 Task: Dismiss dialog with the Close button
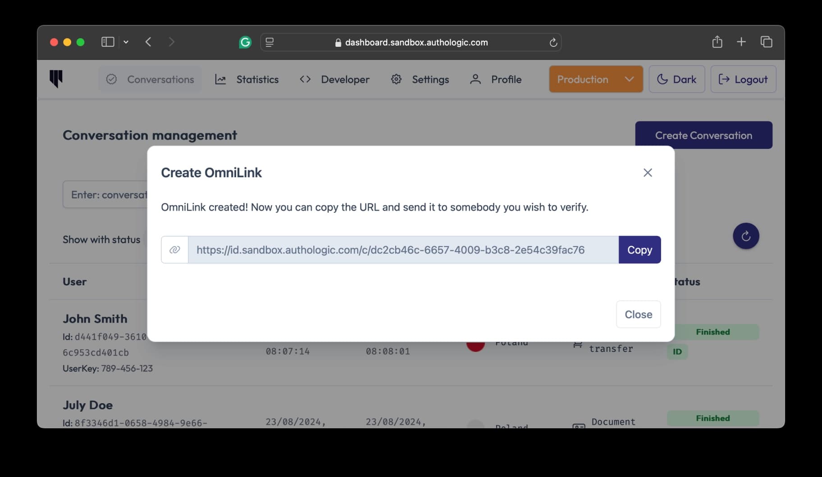pos(638,314)
